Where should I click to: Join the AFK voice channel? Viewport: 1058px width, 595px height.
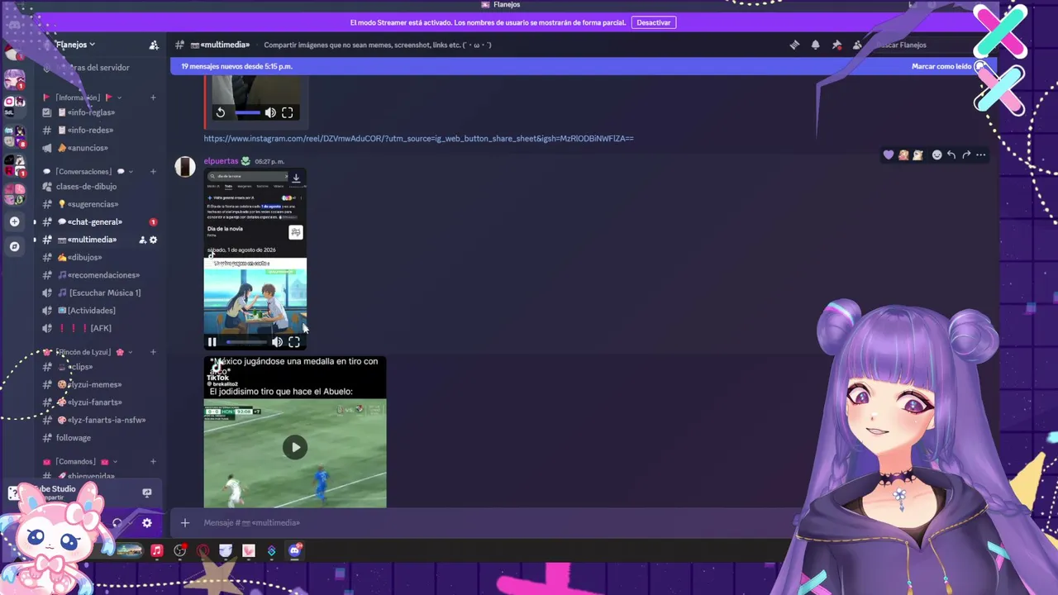pos(100,328)
